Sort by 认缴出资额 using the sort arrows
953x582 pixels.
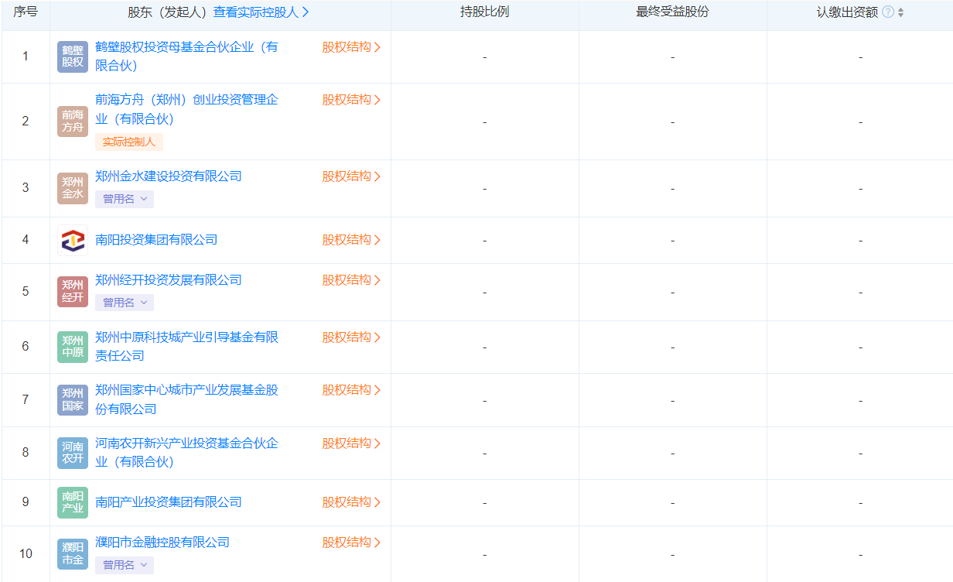click(900, 12)
